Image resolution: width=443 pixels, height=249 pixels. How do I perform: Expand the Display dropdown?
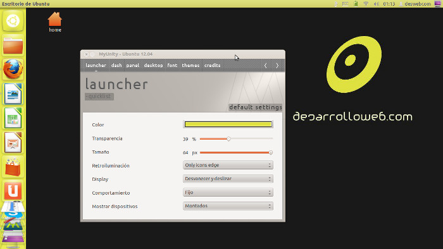228,179
